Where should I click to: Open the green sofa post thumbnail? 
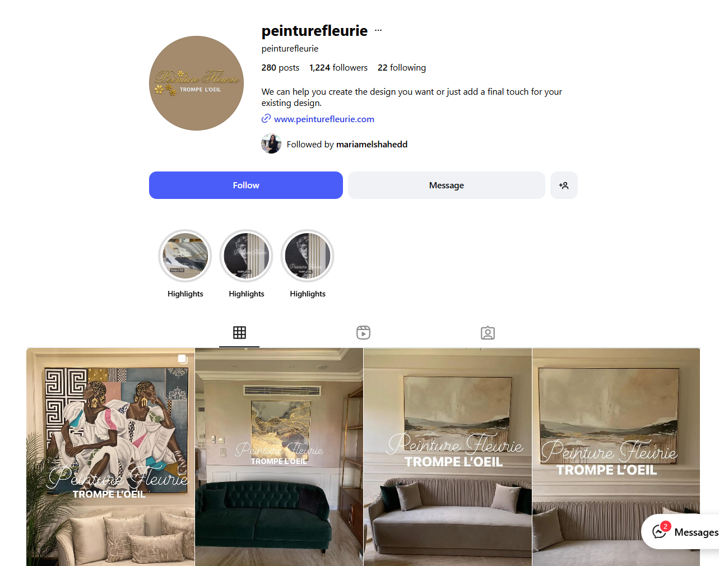click(x=279, y=457)
